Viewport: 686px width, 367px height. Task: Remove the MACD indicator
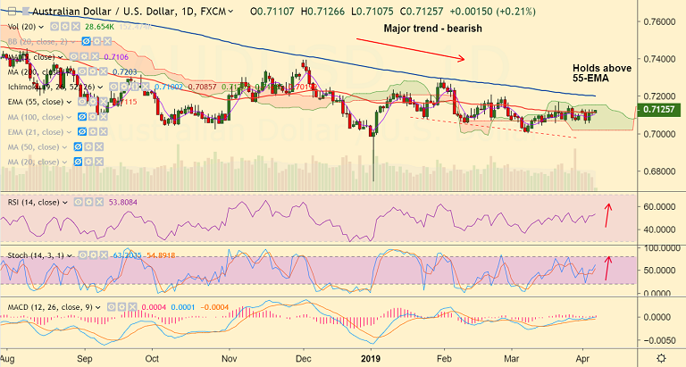coord(132,307)
